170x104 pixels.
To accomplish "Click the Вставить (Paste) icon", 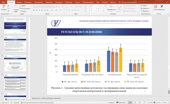I will (4, 6).
